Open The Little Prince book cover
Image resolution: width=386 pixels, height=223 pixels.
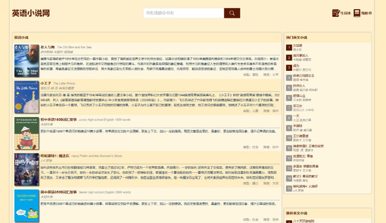27,97
